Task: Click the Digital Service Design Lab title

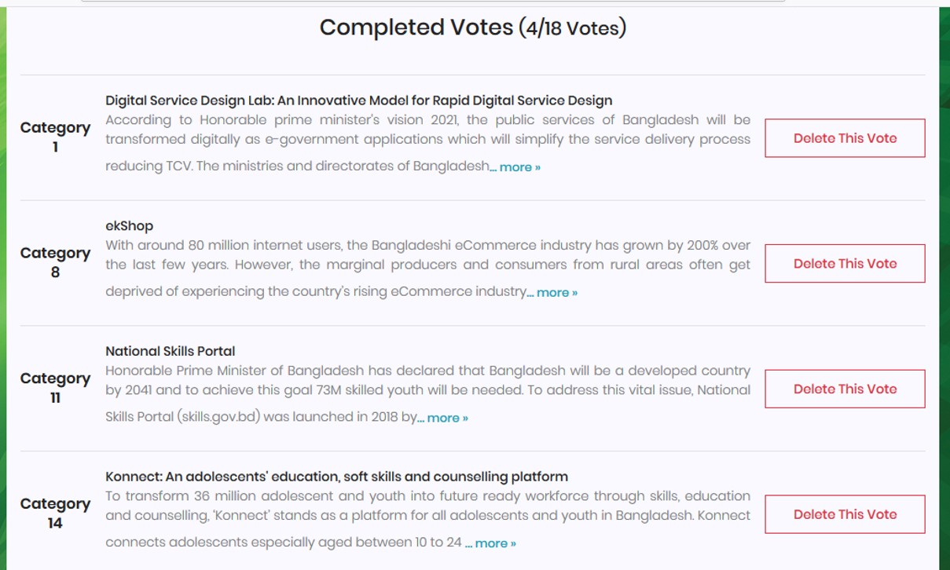Action: pos(358,100)
